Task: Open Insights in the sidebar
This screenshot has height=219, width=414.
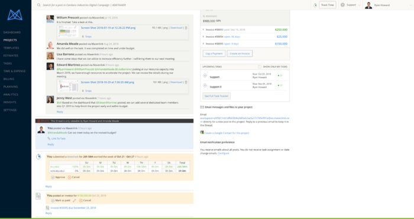Action: coord(10,102)
